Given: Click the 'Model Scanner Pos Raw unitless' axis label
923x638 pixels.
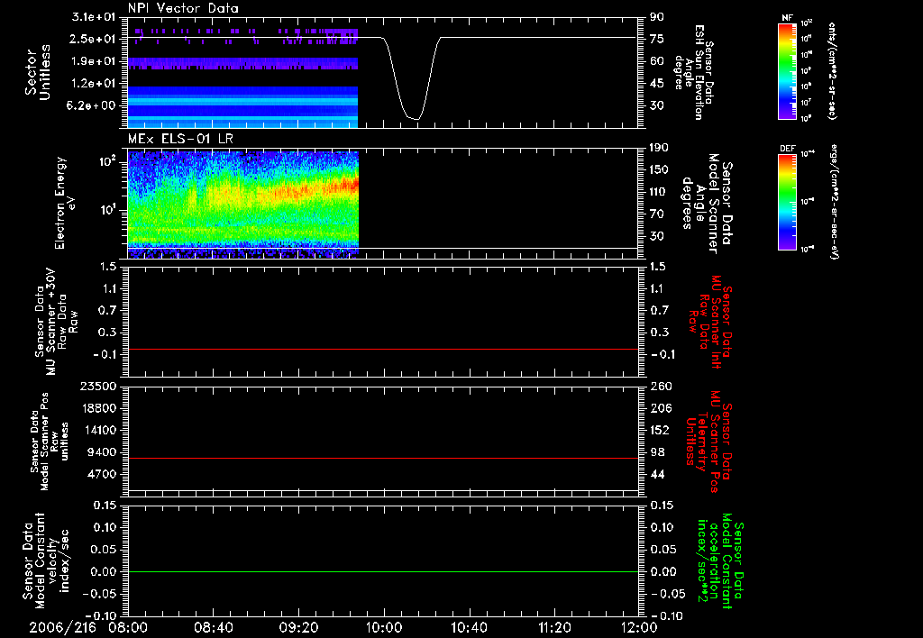Looking at the screenshot, I should [50, 442].
